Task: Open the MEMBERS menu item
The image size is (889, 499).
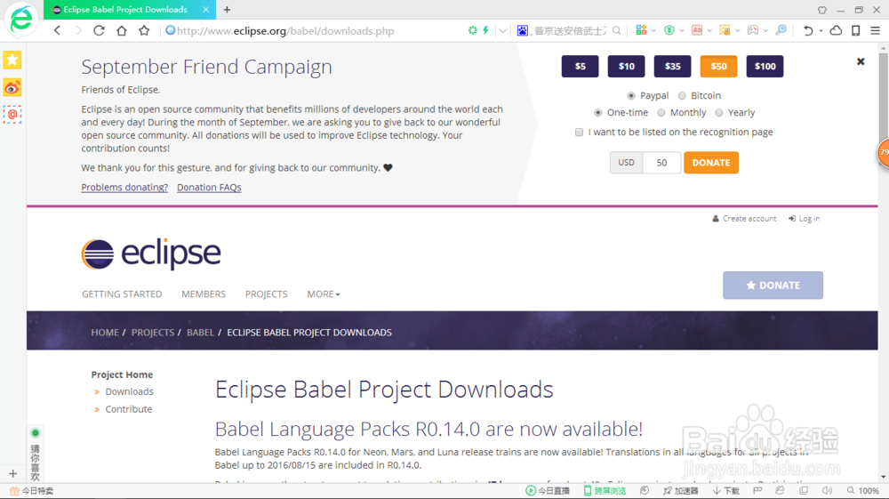Action: click(x=204, y=294)
